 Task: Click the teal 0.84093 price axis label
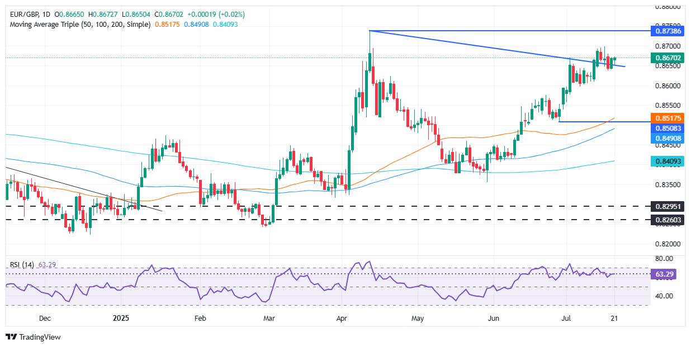coord(667,161)
